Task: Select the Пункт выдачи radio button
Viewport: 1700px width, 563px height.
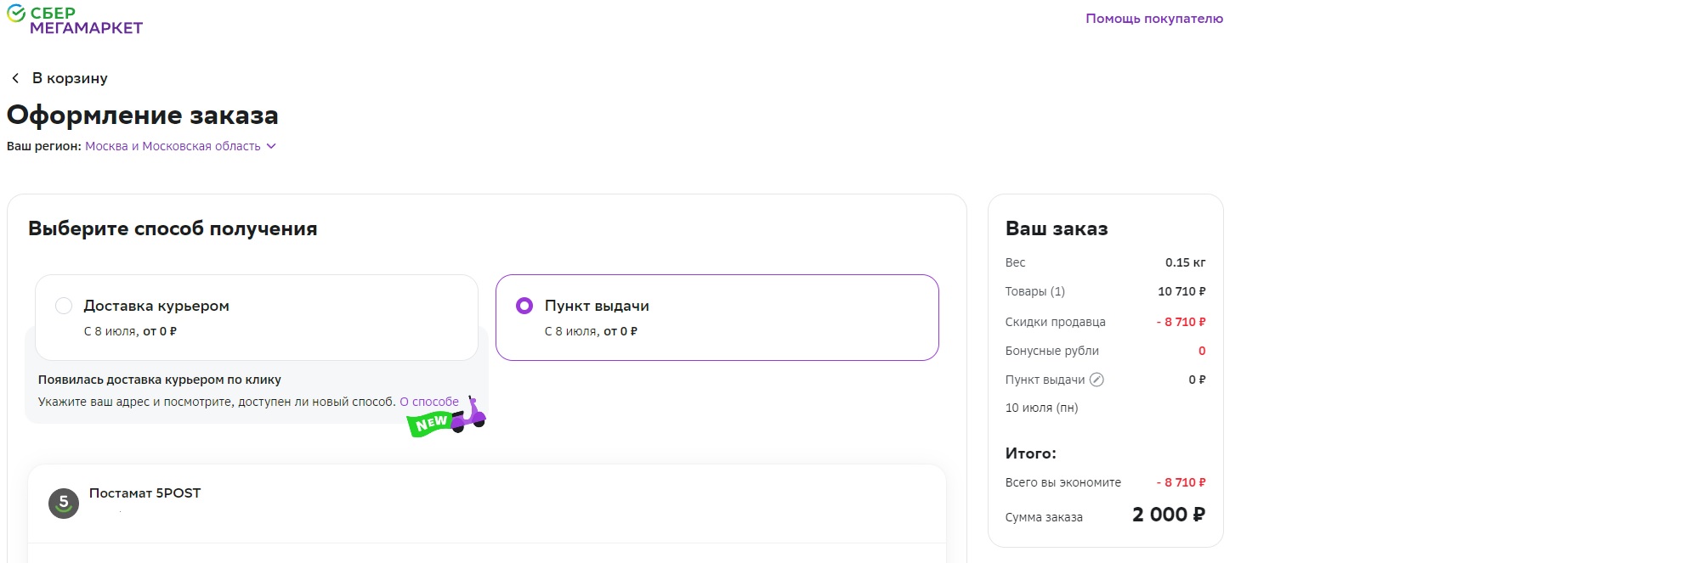Action: click(524, 306)
